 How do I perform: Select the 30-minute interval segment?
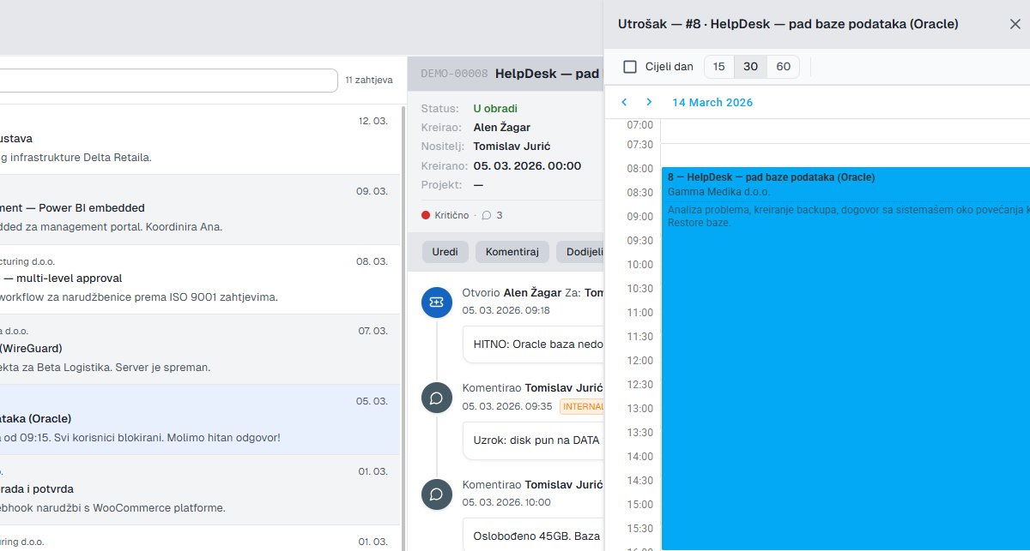pyautogui.click(x=750, y=66)
